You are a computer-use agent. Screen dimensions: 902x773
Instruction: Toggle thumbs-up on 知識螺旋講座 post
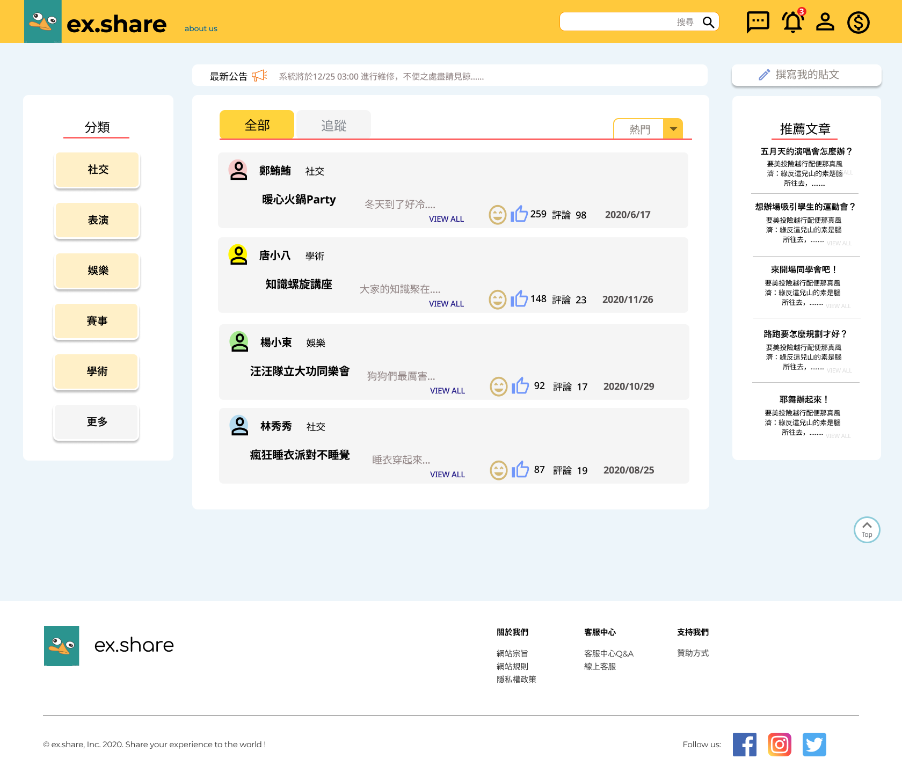[x=519, y=299]
